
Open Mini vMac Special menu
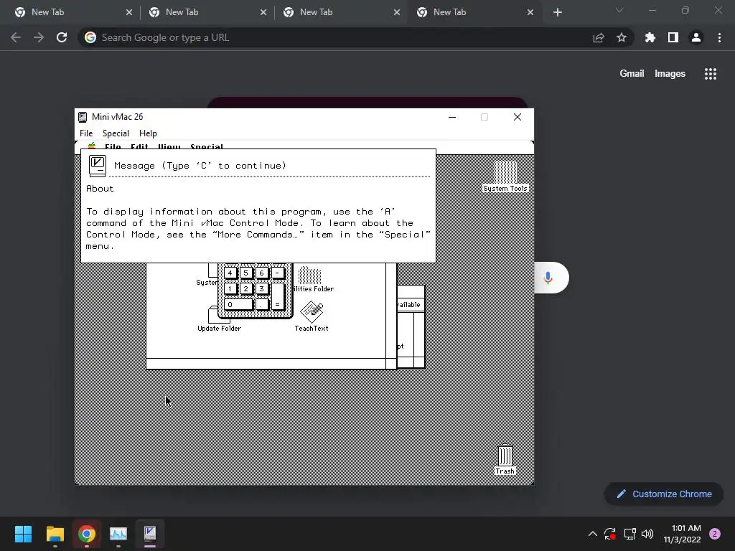pyautogui.click(x=116, y=133)
